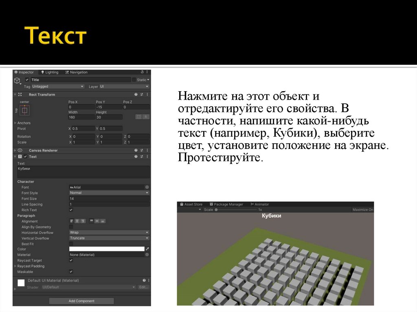Open Canvas Renderer more options menu
This screenshot has height=312, width=417.
147,150
